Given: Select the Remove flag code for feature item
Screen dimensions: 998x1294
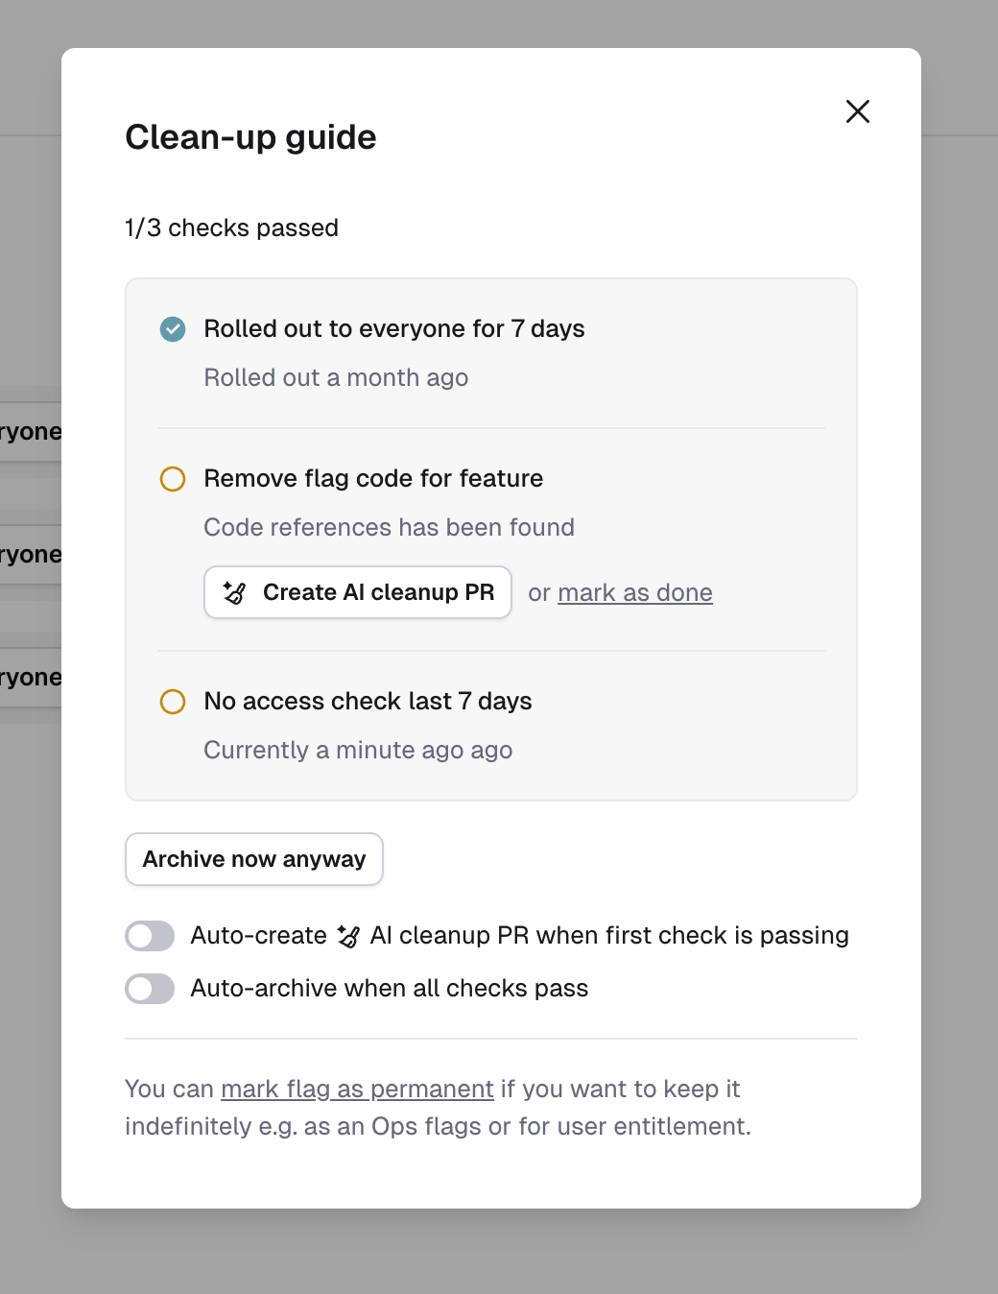Looking at the screenshot, I should 373,479.
